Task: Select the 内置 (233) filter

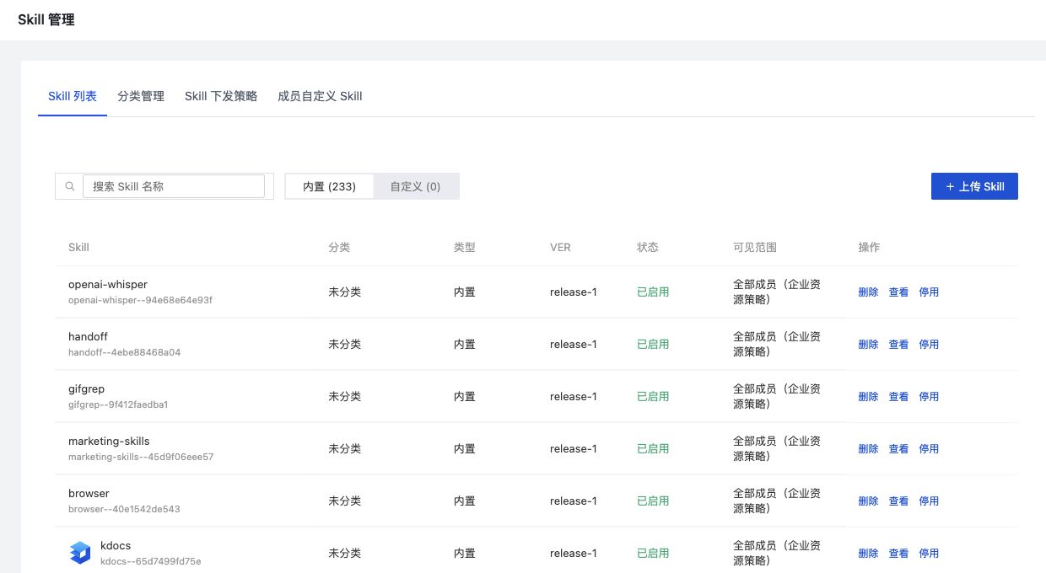Action: coord(329,186)
